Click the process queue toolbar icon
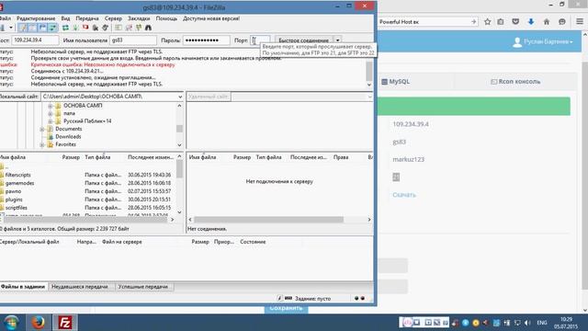Viewport: 588px width, 331px height. point(75,28)
